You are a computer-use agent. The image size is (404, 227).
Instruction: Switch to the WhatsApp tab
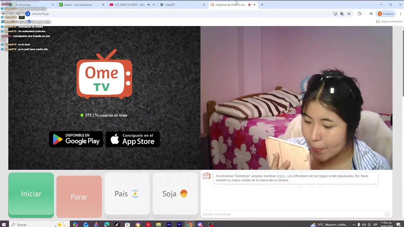[x=32, y=5]
